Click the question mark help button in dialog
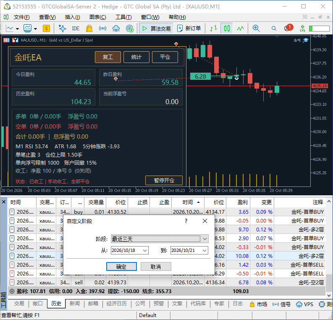 pos(186,221)
